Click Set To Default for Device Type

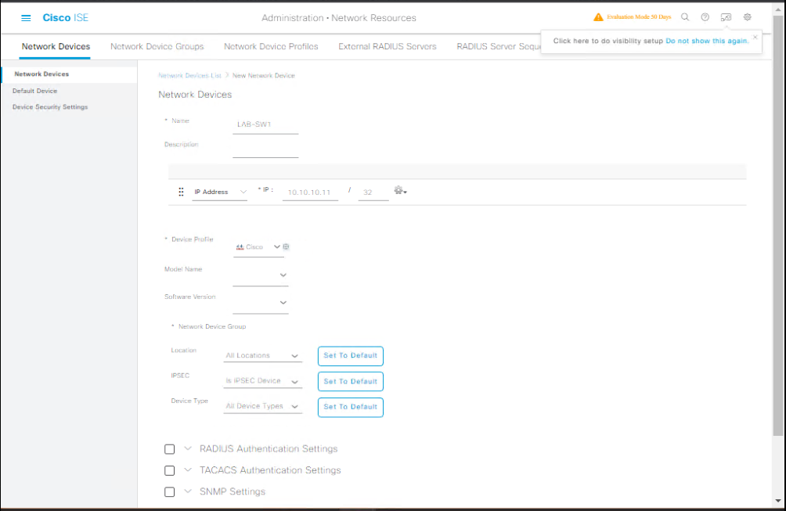tap(351, 407)
